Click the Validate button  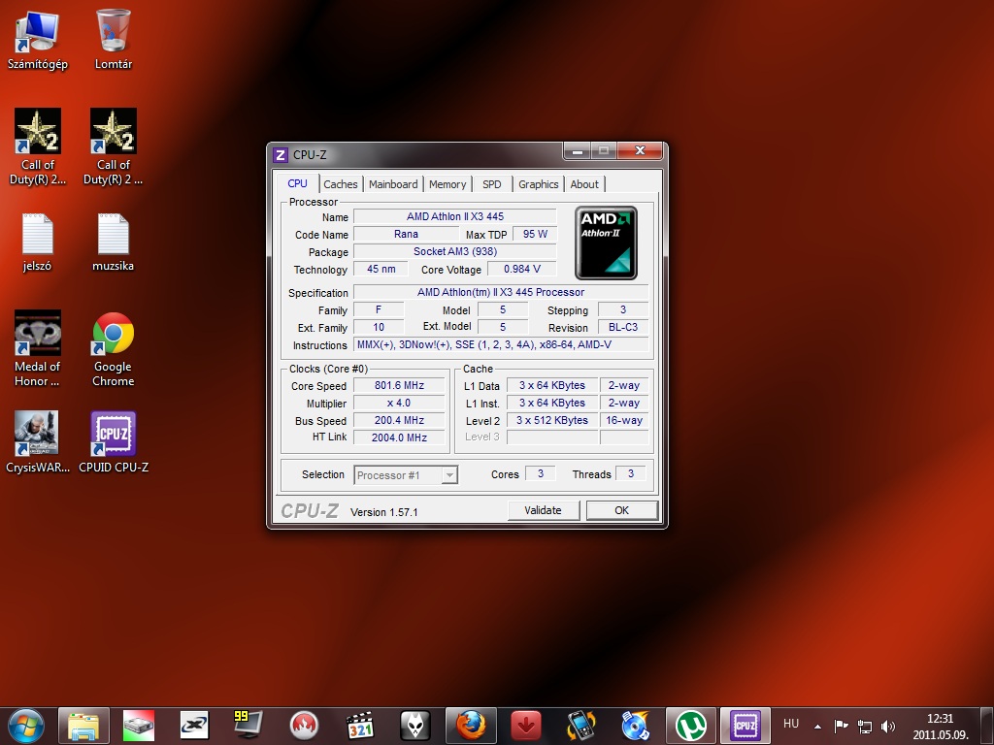coord(544,510)
